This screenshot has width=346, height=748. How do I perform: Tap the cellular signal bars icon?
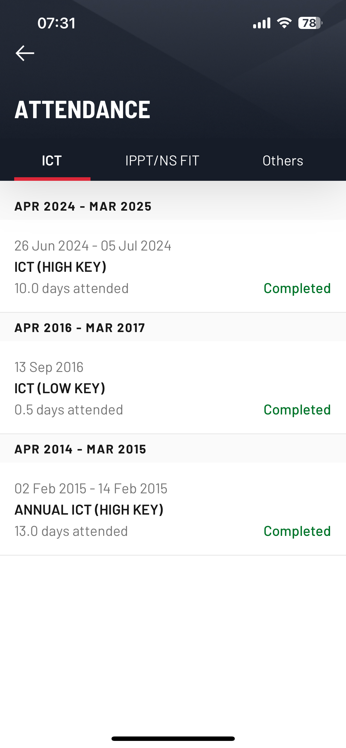(261, 23)
